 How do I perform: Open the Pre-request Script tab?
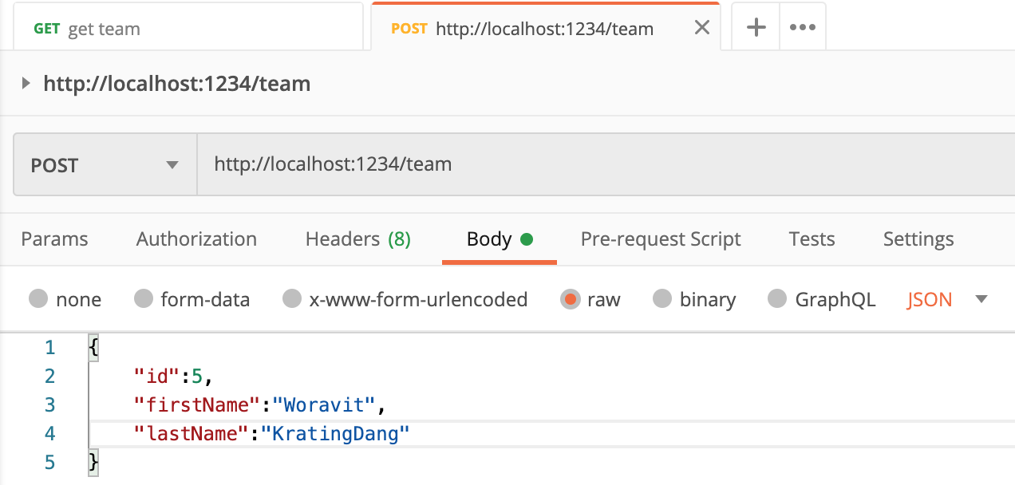pos(660,239)
